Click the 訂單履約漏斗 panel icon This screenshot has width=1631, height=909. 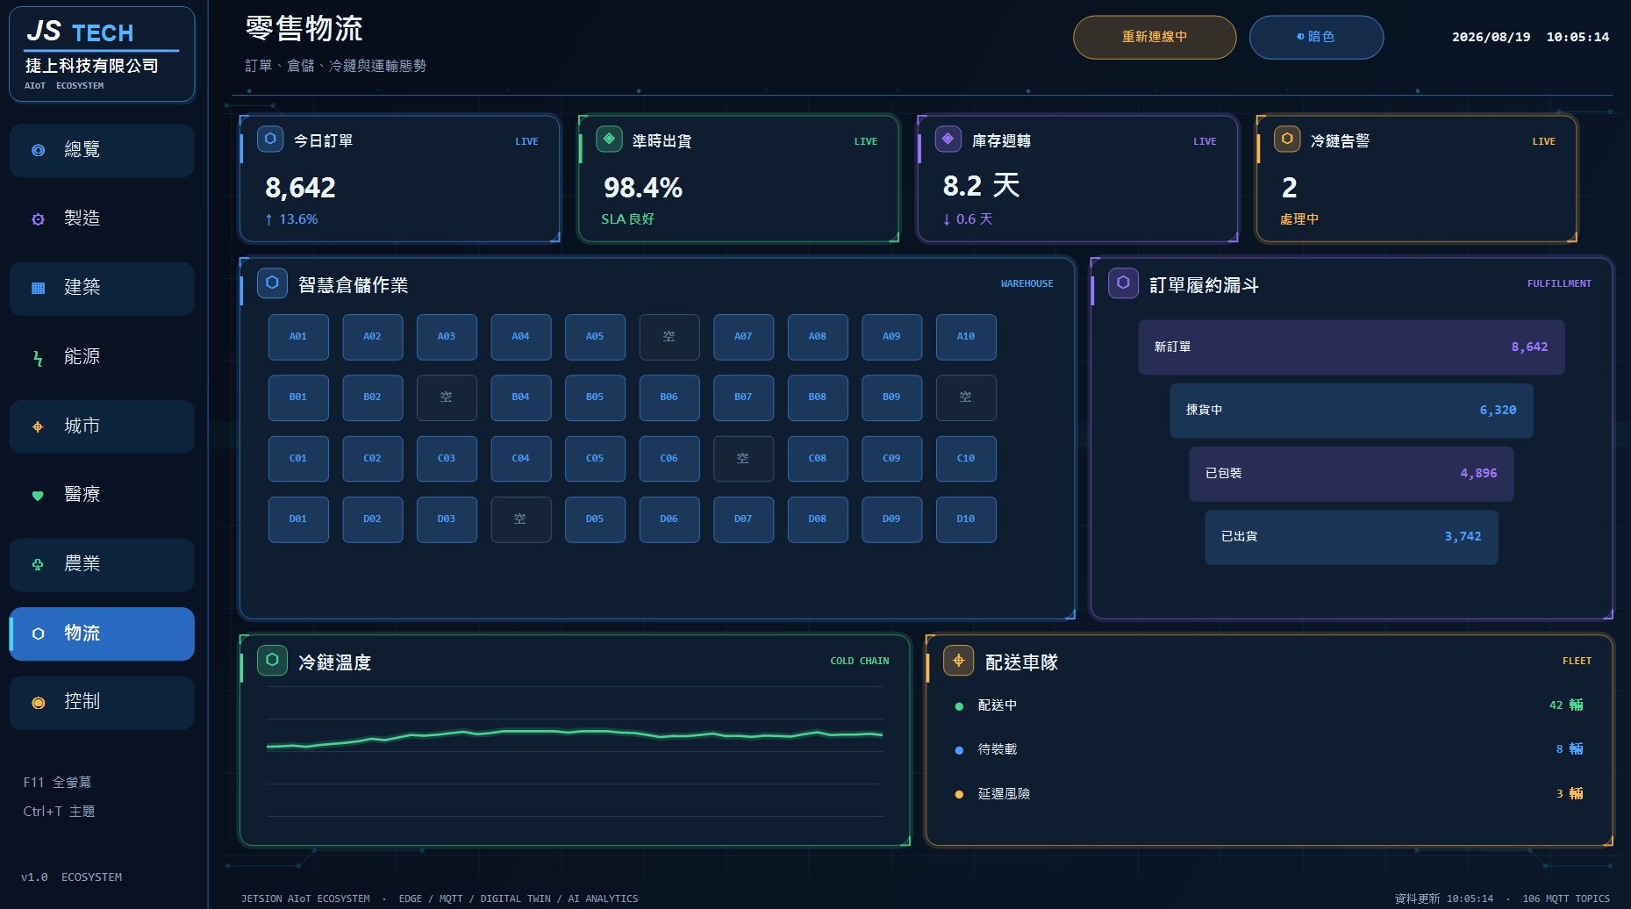tap(1123, 283)
